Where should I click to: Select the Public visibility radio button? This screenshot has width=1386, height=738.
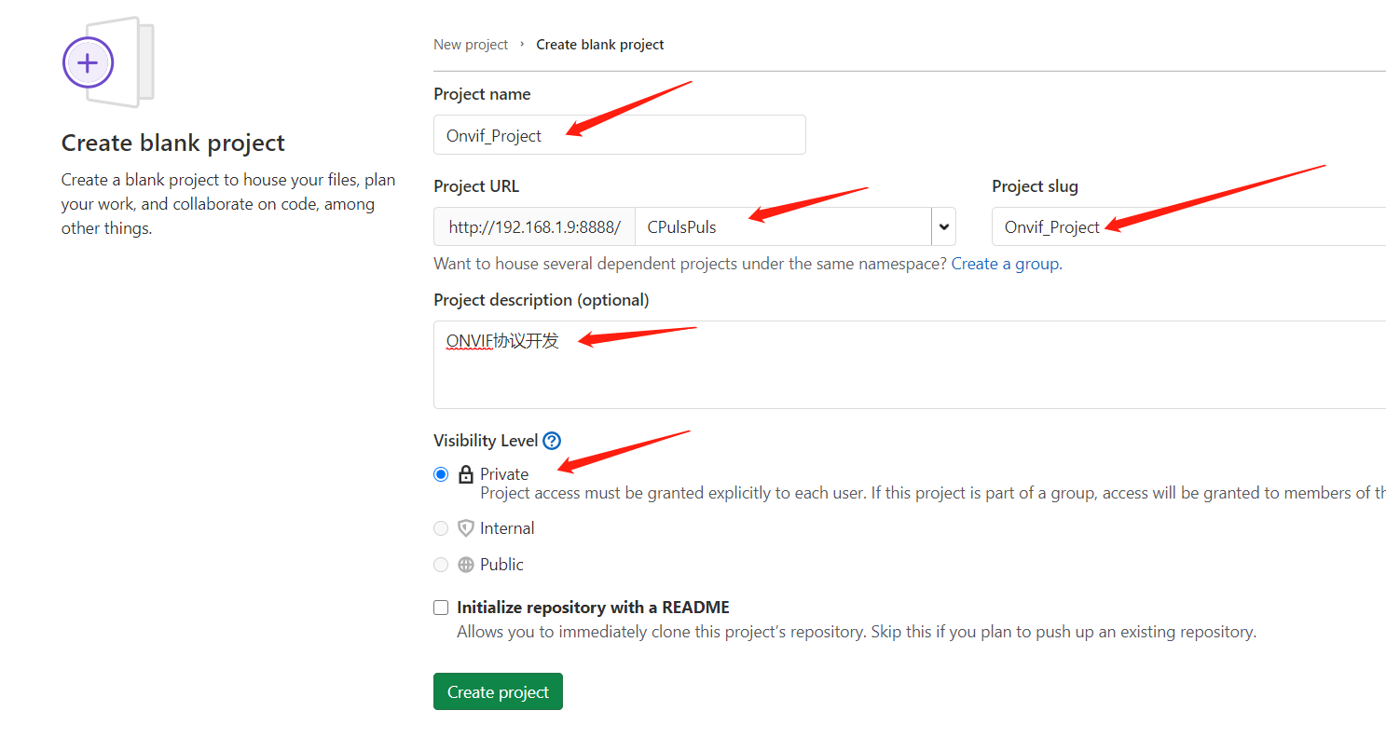[441, 565]
